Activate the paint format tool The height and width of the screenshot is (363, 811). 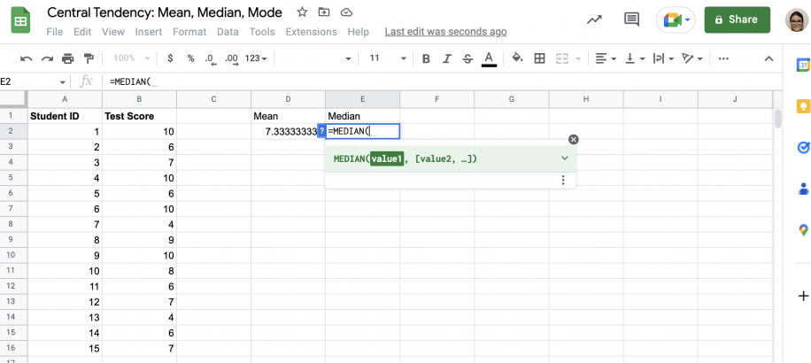tap(89, 58)
